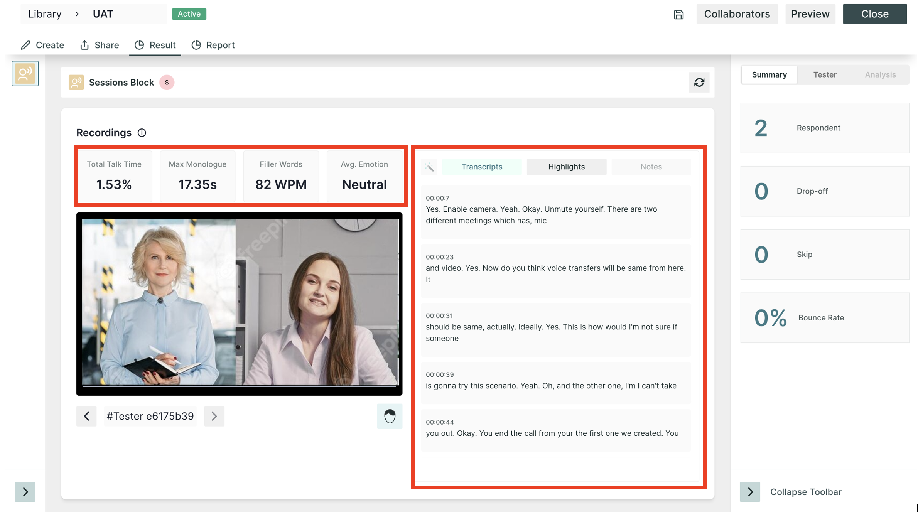Show the Notes tab
This screenshot has width=918, height=516.
651,167
